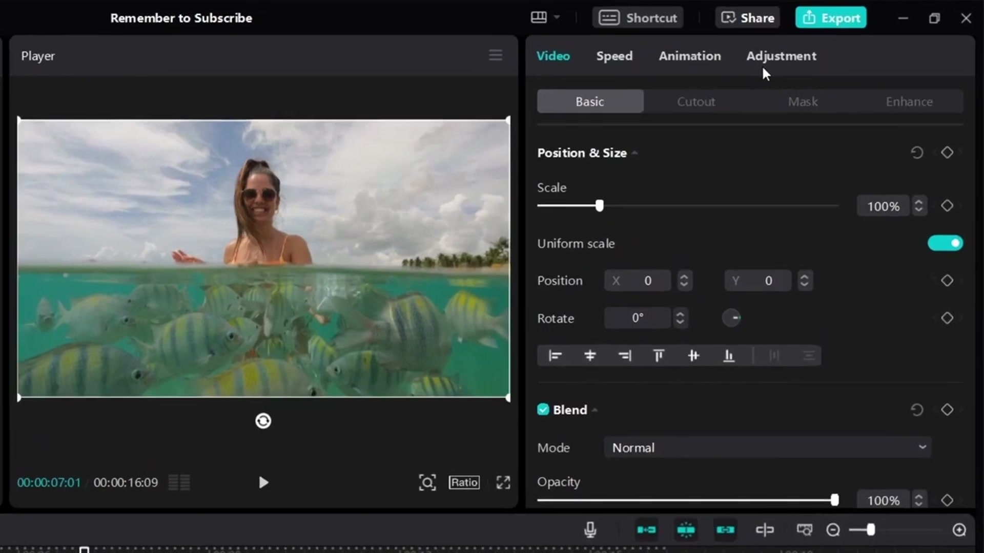
Task: Open the Player panel menu icon
Action: click(495, 55)
